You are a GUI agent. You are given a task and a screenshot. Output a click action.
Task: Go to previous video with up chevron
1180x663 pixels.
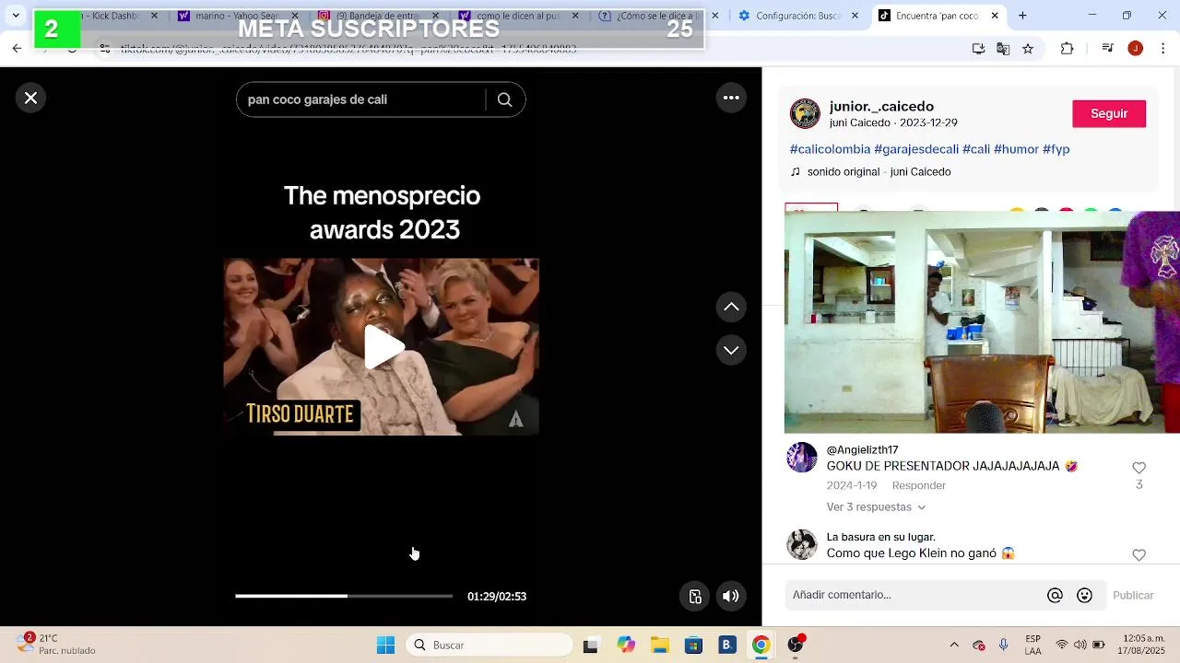pyautogui.click(x=731, y=307)
